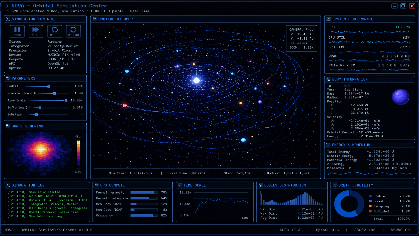419x236 pixels.
Task: Click the Collided legend color swatch
Action: pyautogui.click(x=370, y=211)
